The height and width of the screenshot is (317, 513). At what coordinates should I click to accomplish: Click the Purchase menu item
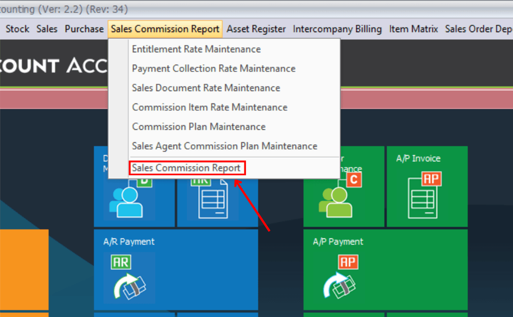tap(84, 29)
